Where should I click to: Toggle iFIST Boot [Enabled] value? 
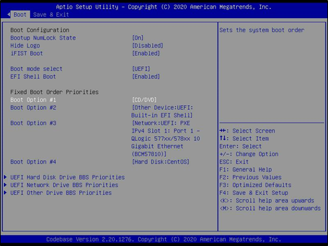coord(146,54)
